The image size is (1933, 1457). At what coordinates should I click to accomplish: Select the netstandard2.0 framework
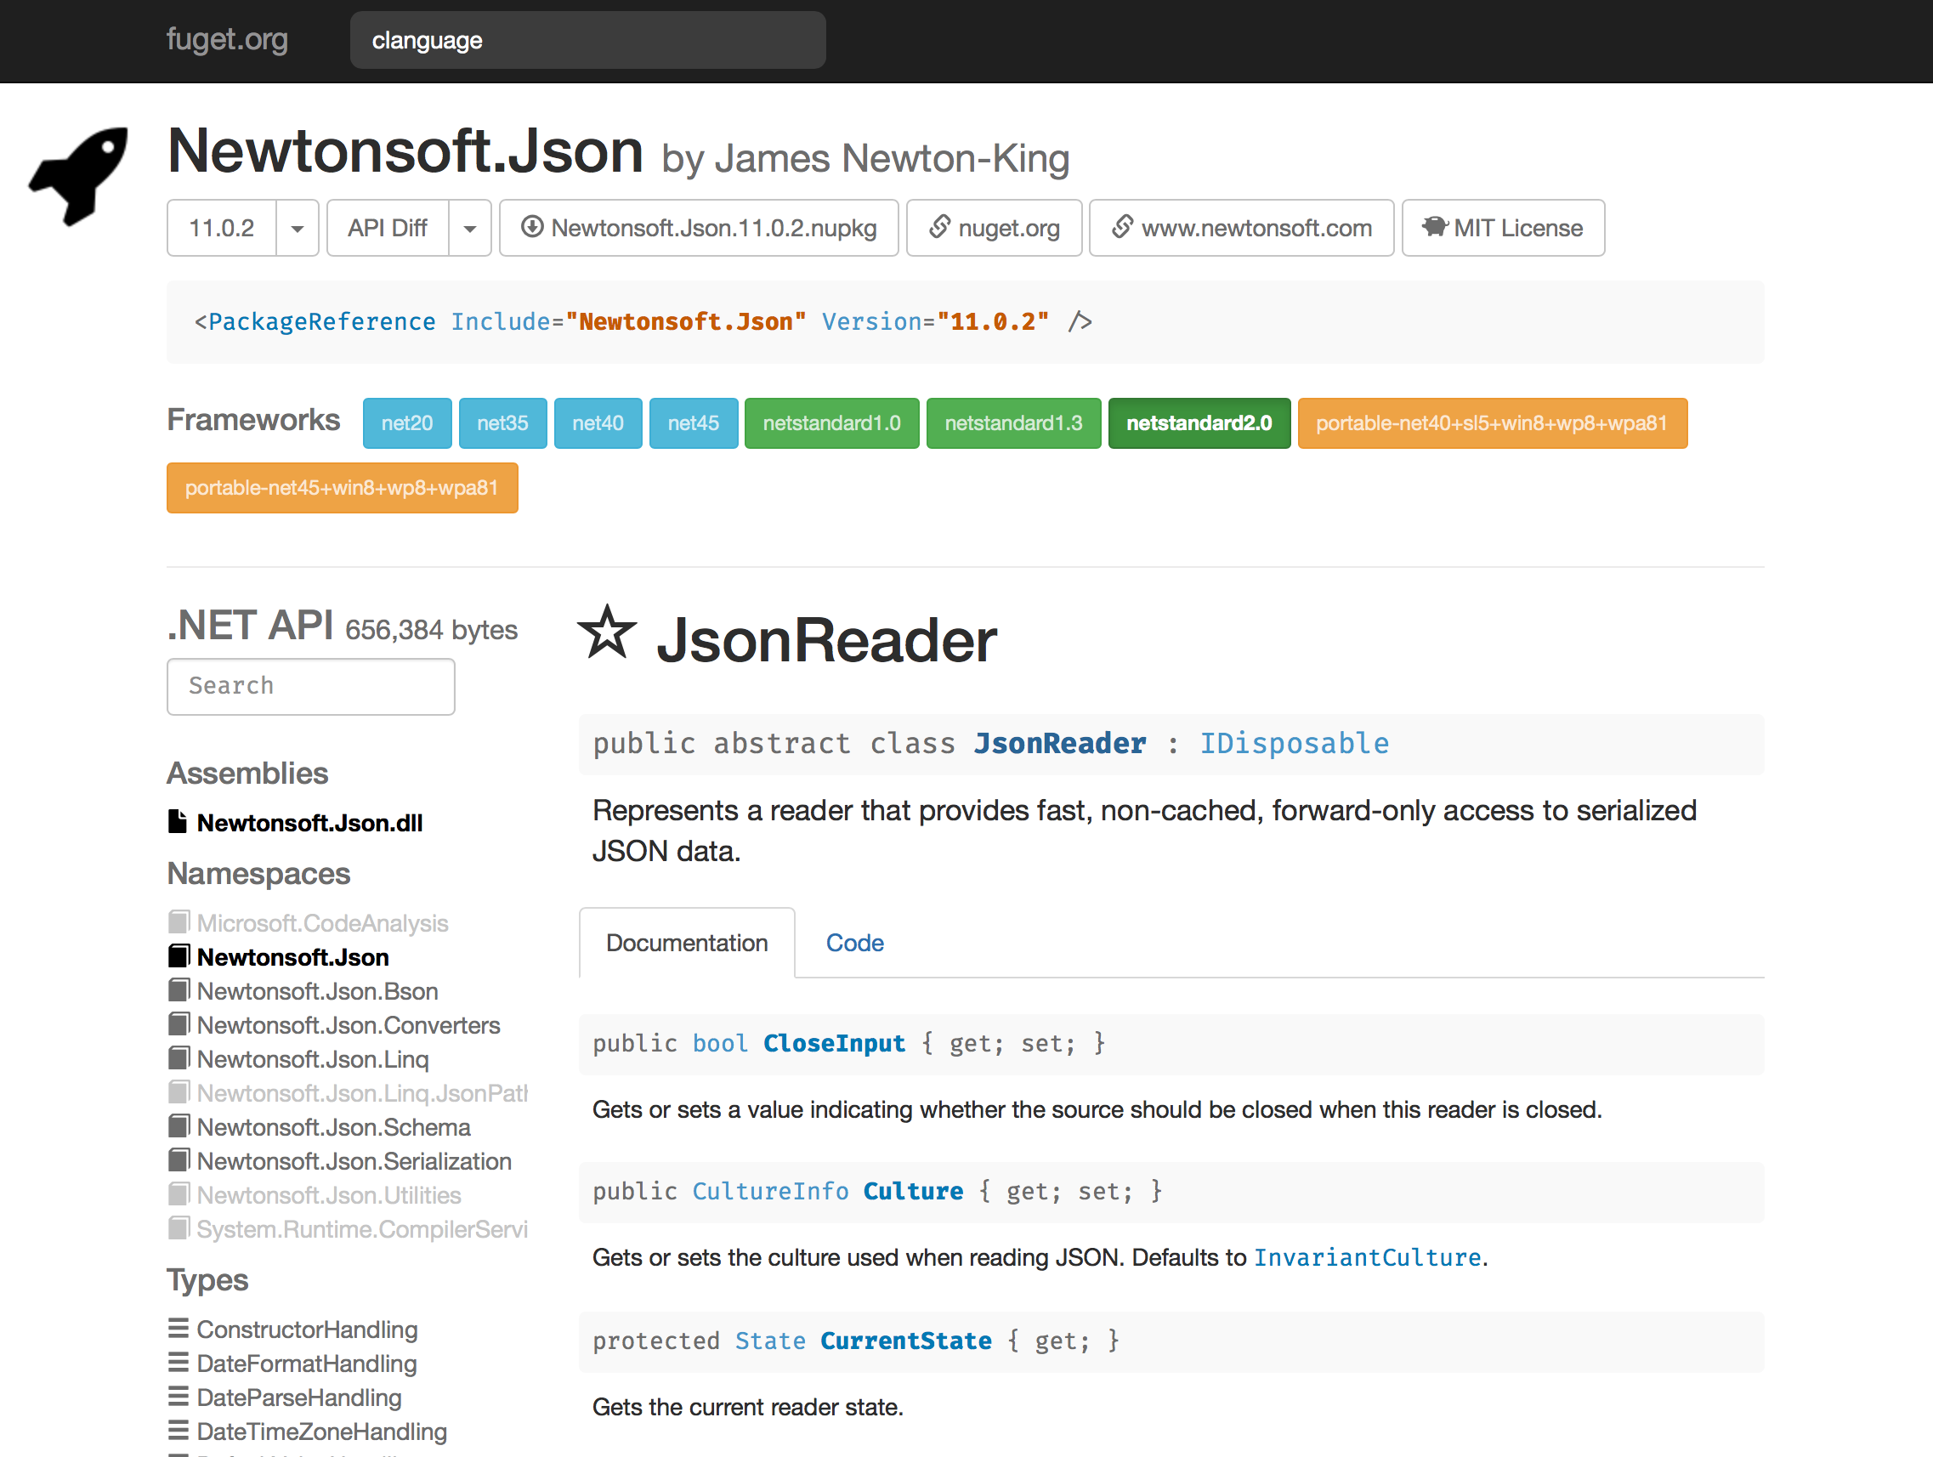[x=1199, y=423]
